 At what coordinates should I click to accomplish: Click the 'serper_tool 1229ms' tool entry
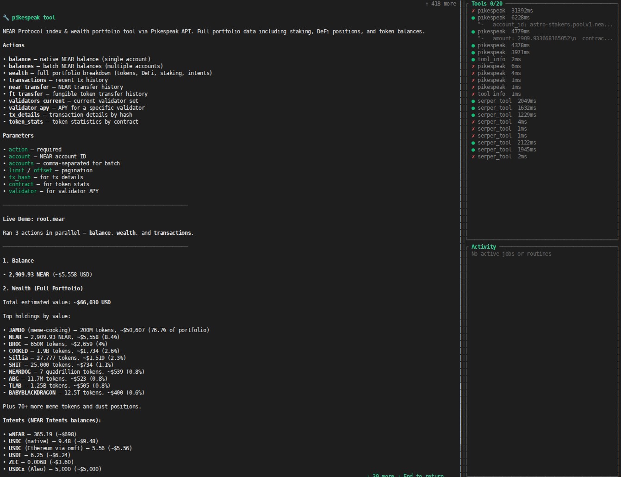(504, 115)
